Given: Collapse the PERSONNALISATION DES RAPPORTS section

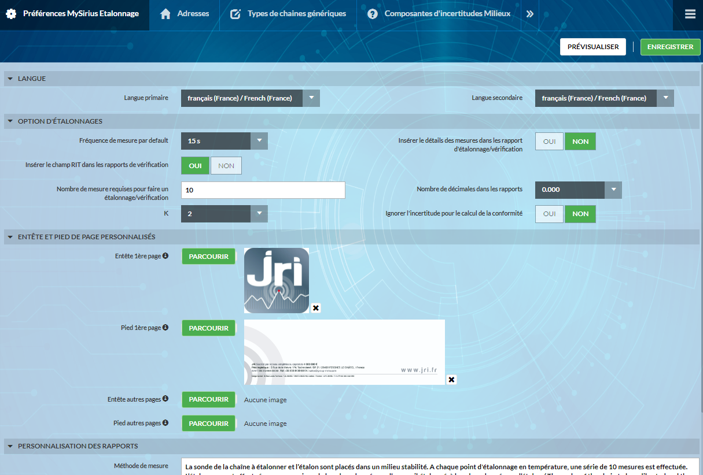Looking at the screenshot, I should click(x=352, y=446).
